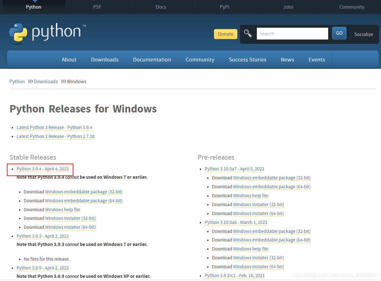381x281 pixels.
Task: Open Latest Python 3 Release - Python 3.9.4
Action: coord(54,127)
